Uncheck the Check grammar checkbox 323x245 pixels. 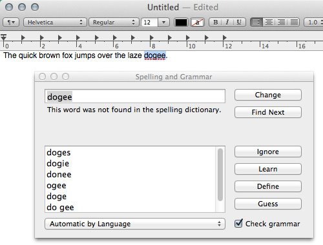tap(238, 224)
